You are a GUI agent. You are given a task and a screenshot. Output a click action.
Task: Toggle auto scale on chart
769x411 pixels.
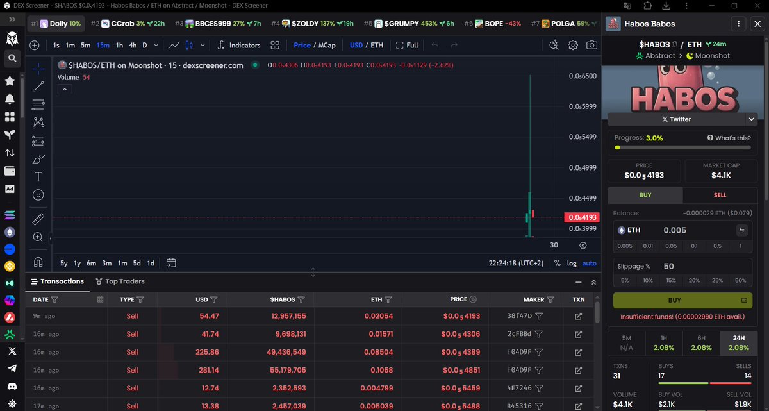tap(589, 263)
